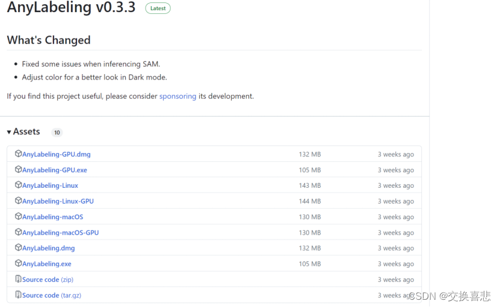Click the archive icon beside Source code (tar.gz)
Screen dimensions: 500x307
[18, 294]
